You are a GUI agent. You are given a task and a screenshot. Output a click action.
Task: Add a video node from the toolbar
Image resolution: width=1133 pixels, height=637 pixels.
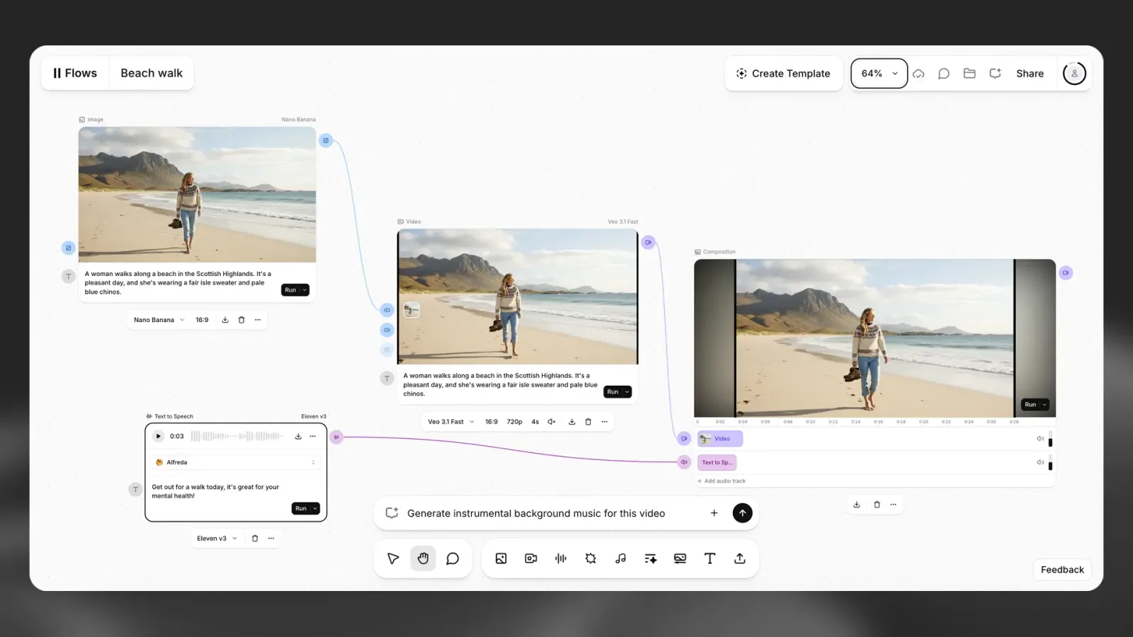(x=530, y=558)
